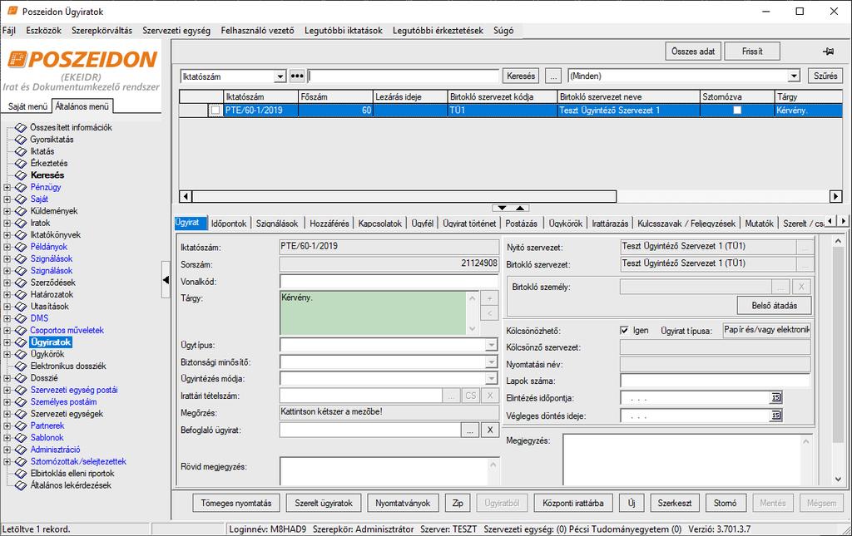The height and width of the screenshot is (536, 852).
Task: Browse Befoglaló ügyirat with the ellipsis button
Action: pos(470,430)
